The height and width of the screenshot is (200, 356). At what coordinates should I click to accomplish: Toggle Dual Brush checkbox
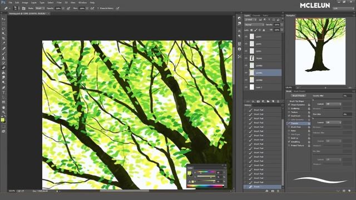(x=289, y=116)
